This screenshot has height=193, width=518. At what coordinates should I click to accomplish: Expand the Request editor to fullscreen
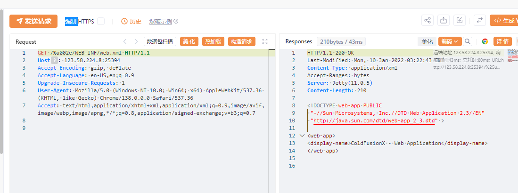click(x=265, y=41)
